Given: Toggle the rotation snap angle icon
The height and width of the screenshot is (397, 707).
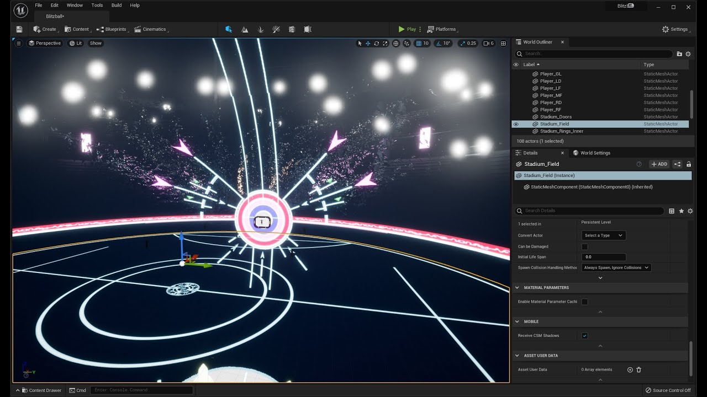Looking at the screenshot, I should 439,43.
